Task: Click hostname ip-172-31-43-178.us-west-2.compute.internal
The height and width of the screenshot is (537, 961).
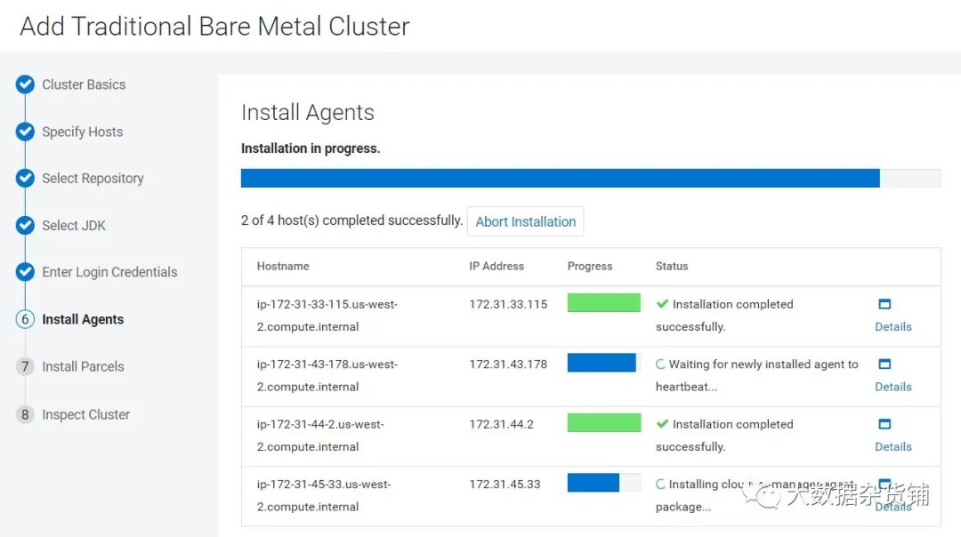Action: tap(327, 375)
